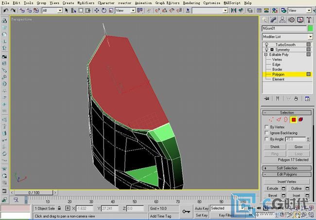Activate the Select and Move tool
This screenshot has height=220, width=316.
(97, 11)
